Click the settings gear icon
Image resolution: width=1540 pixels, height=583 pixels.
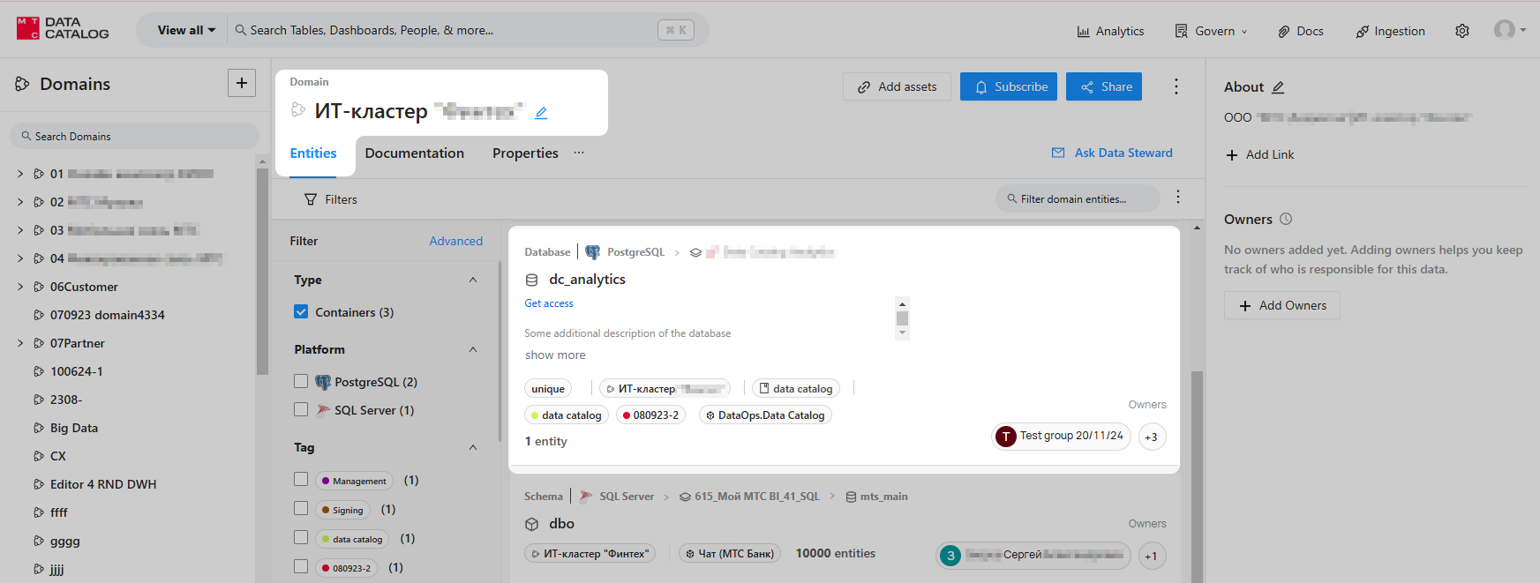(1462, 31)
